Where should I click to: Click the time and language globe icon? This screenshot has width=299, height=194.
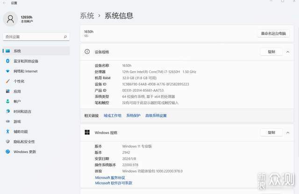[x=7, y=111]
